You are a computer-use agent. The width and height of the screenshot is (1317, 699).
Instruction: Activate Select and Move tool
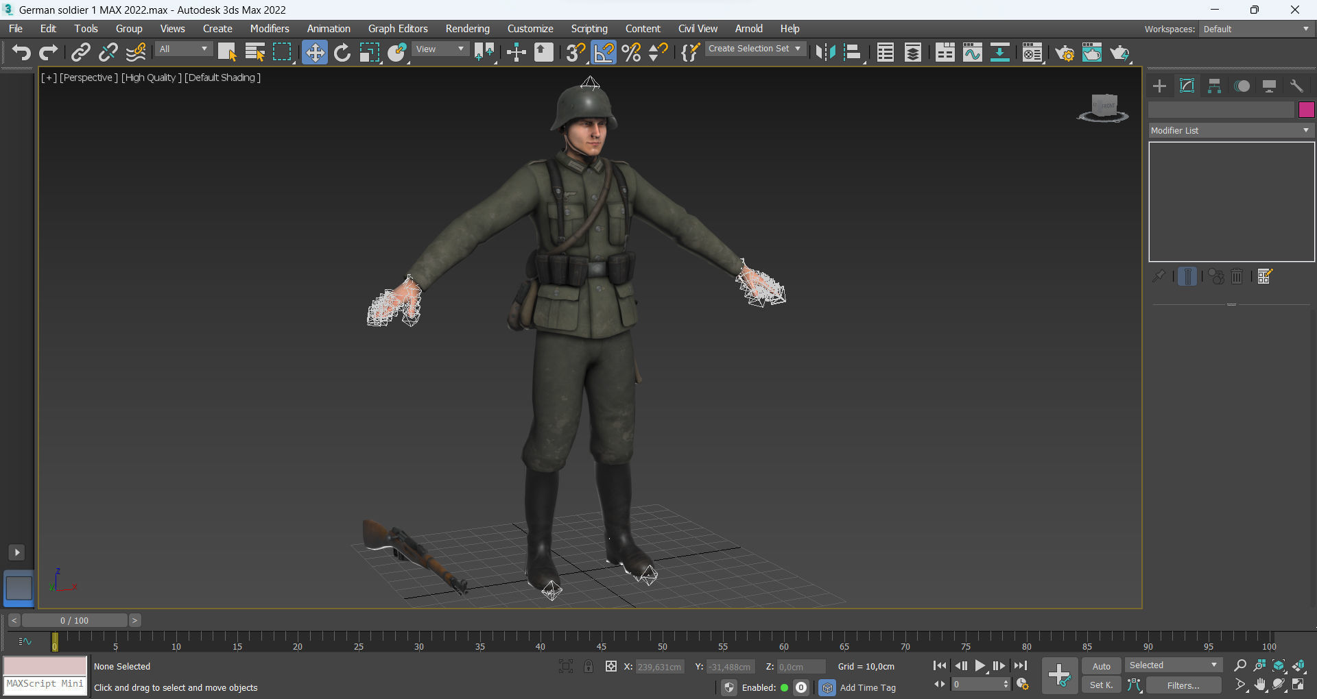(314, 52)
